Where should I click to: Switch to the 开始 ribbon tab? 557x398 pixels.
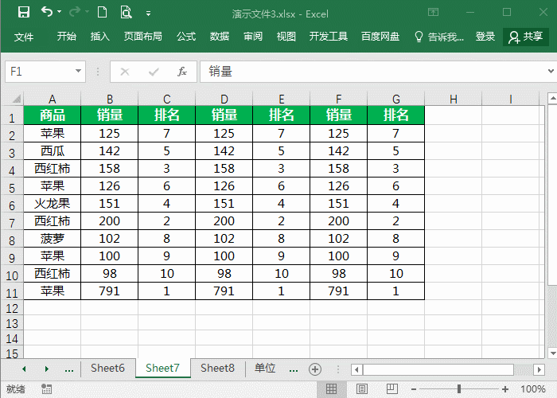pos(67,37)
